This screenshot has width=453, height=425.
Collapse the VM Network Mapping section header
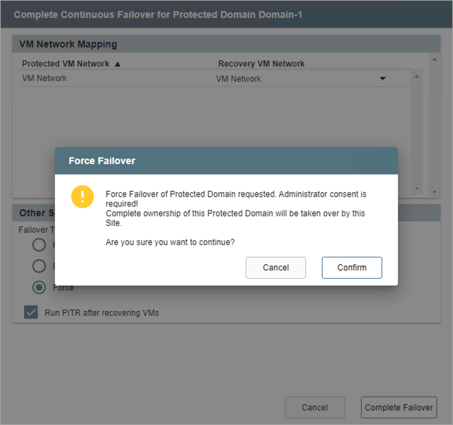point(68,44)
